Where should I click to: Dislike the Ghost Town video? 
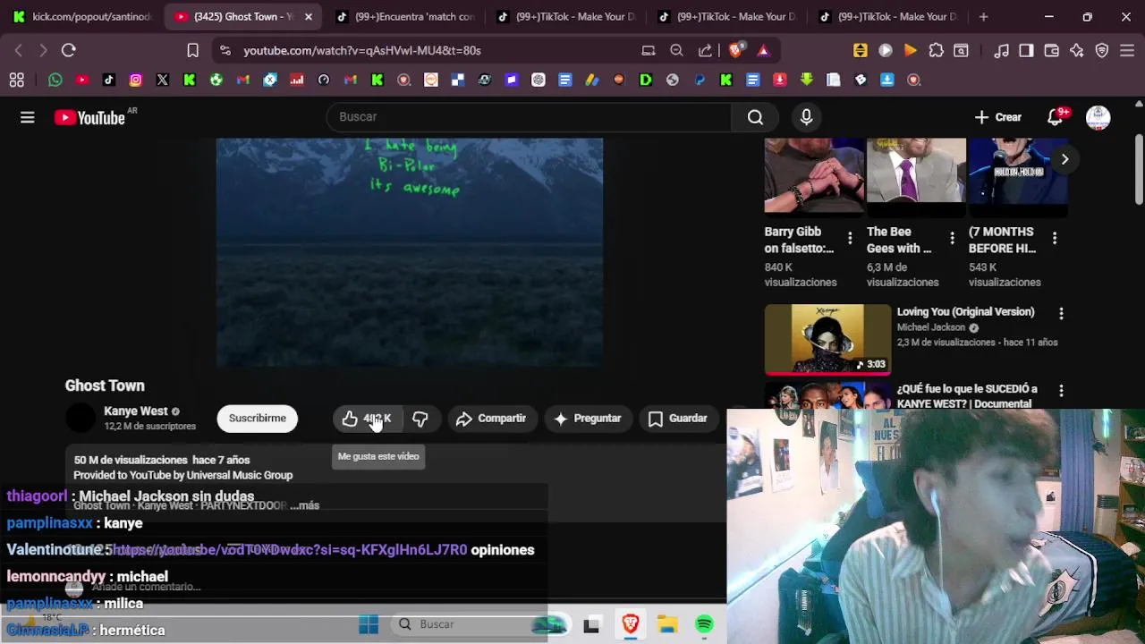(420, 419)
